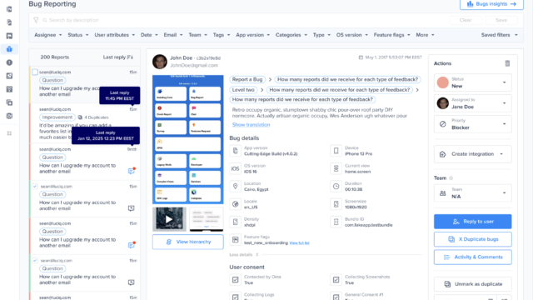Click the X Duplicate bugs button

tap(472, 239)
